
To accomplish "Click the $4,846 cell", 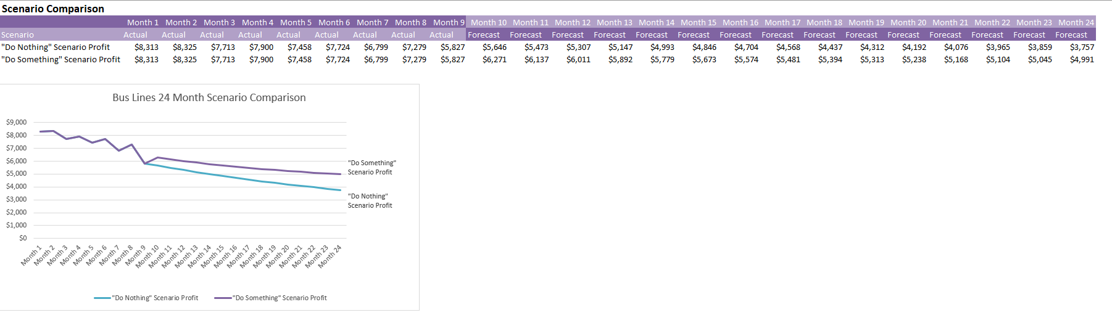I will pyautogui.click(x=704, y=47).
